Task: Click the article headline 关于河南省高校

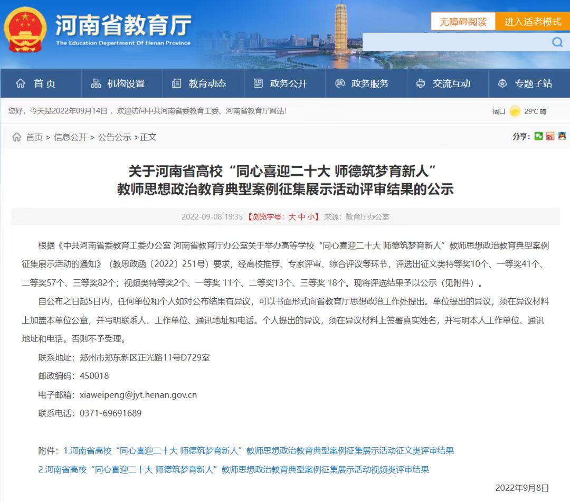Action: [285, 180]
